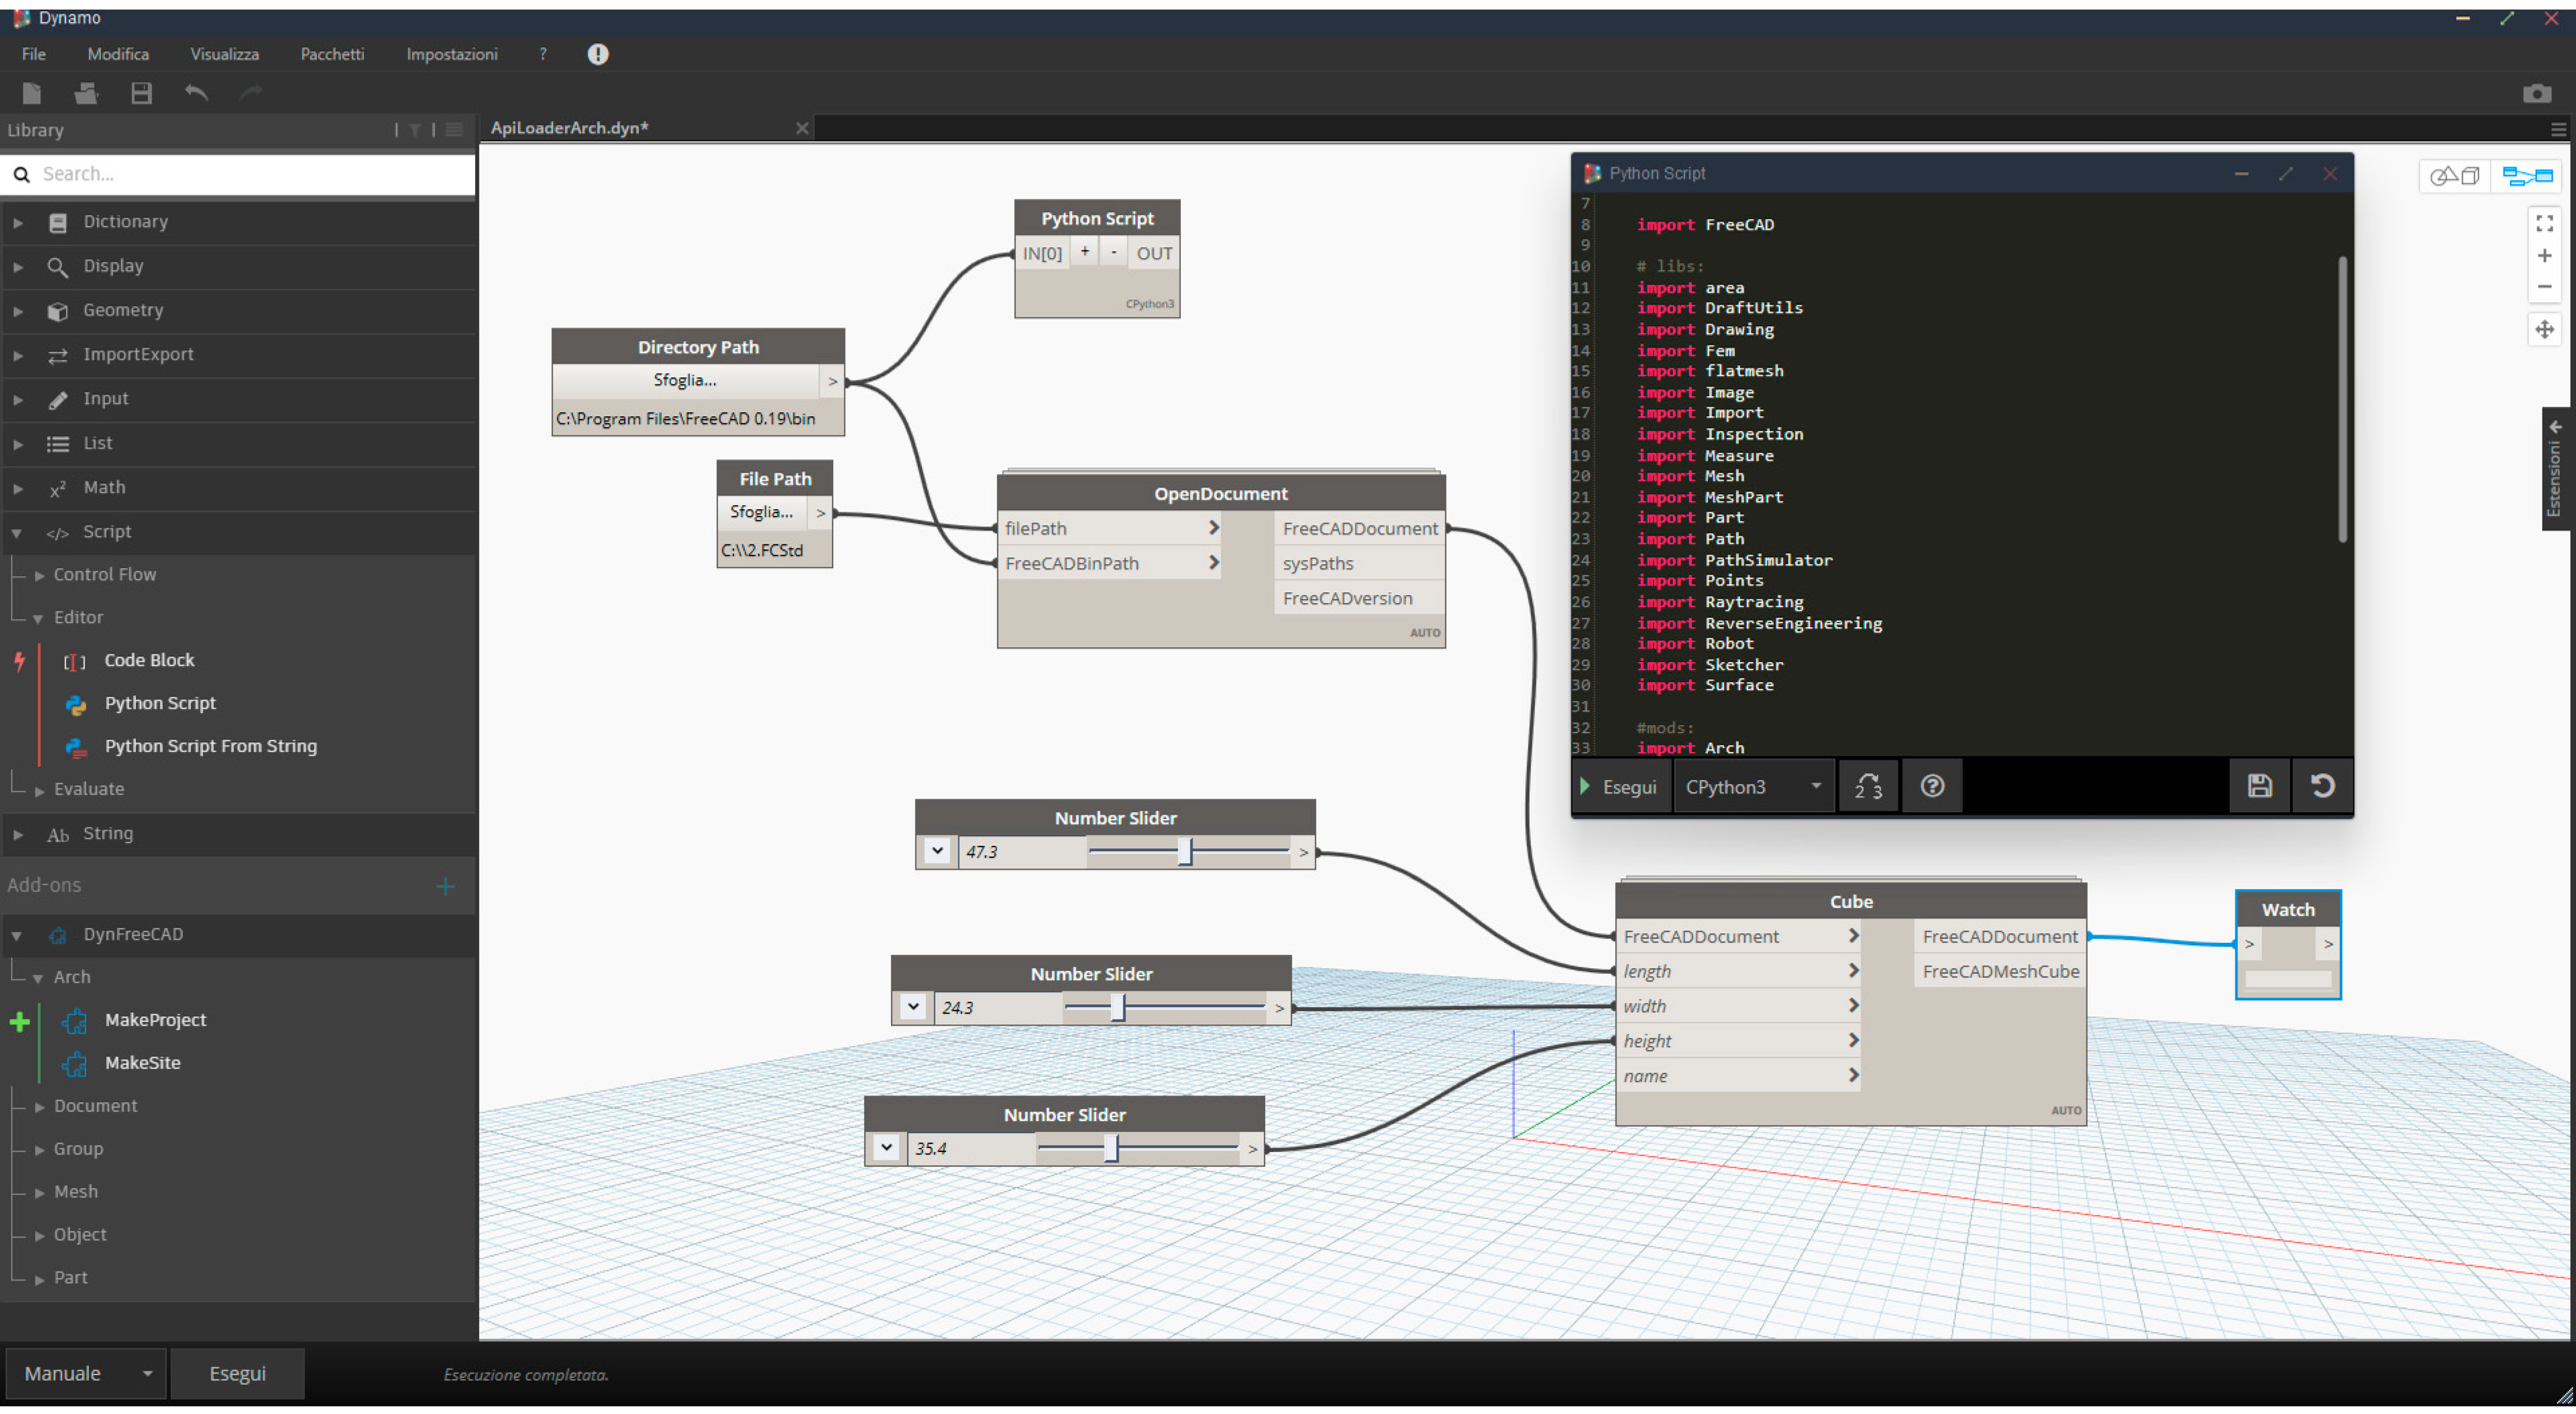
Task: Click the Undo toolbar icon
Action: point(196,93)
